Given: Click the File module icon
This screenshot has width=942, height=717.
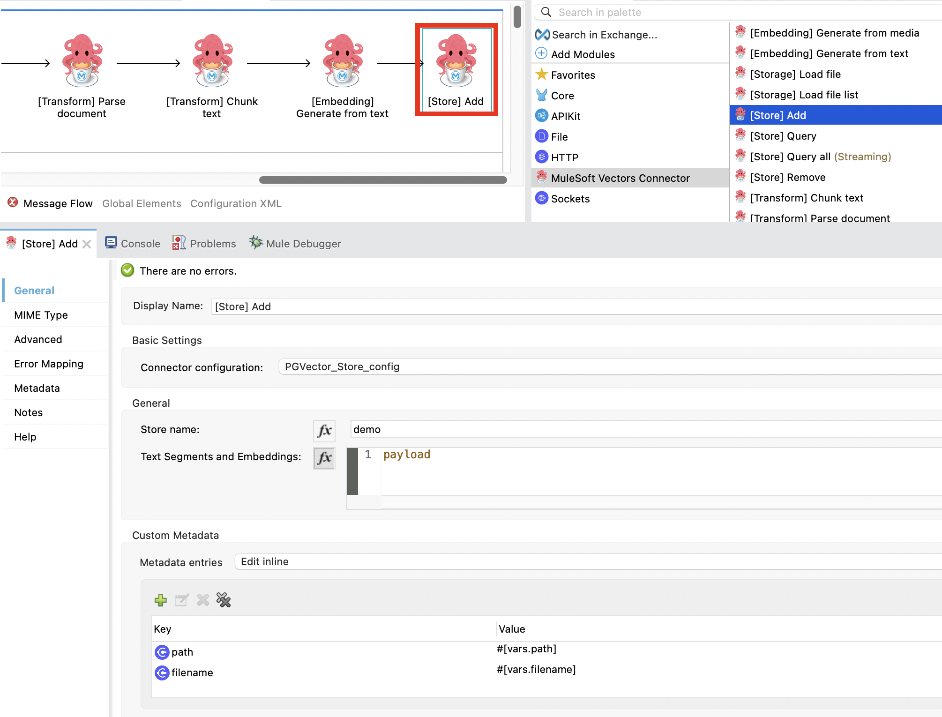Looking at the screenshot, I should point(542,136).
